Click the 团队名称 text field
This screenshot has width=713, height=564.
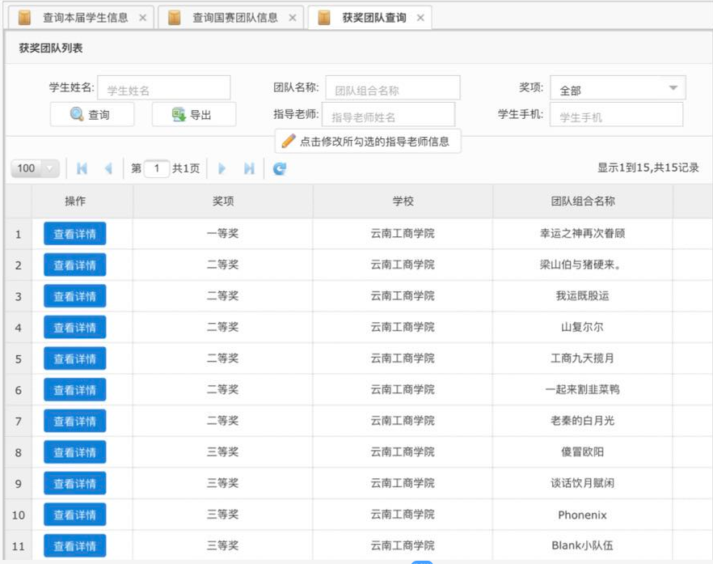tap(392, 89)
